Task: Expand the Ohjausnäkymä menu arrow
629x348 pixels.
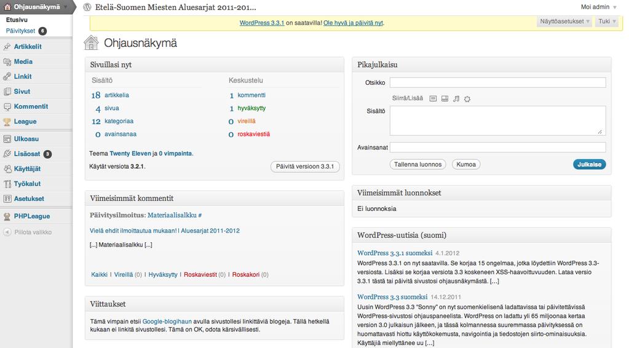Action: coord(65,7)
